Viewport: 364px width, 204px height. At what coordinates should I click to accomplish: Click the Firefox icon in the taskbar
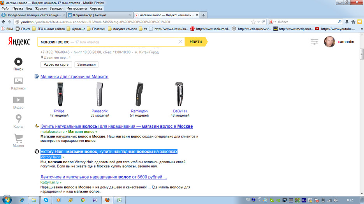coord(107,200)
